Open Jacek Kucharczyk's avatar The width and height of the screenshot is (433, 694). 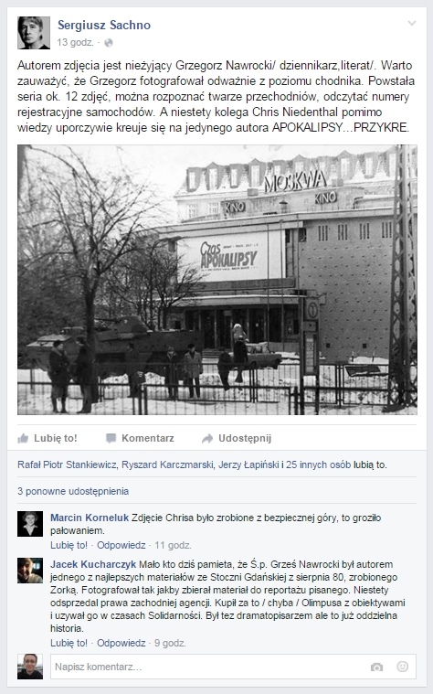point(30,571)
